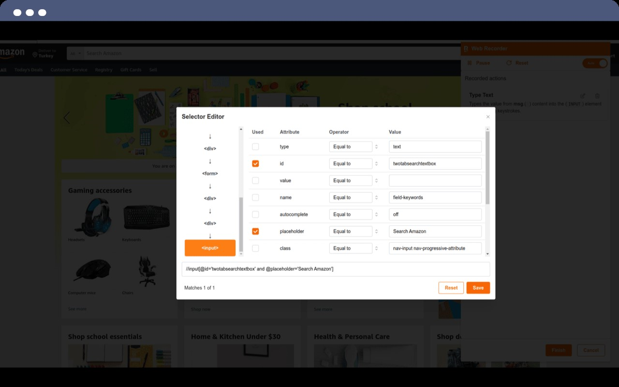Viewport: 619px width, 387px height.
Task: Open the All menu in Amazon nav
Action: point(3,70)
